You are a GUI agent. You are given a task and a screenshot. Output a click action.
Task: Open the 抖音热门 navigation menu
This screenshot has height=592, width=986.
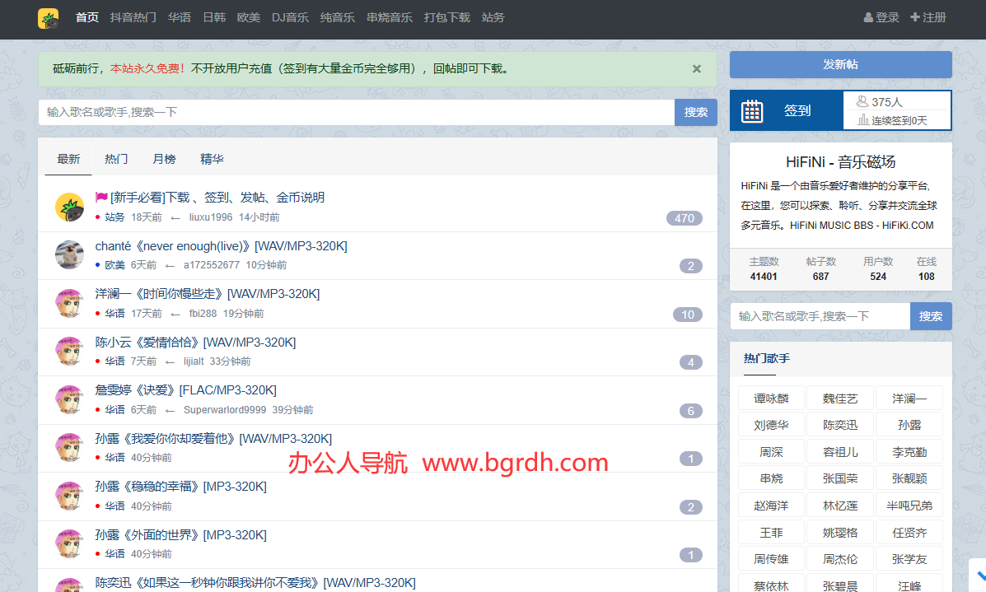pyautogui.click(x=133, y=17)
